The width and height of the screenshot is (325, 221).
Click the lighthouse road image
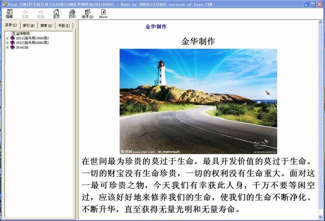click(x=198, y=101)
